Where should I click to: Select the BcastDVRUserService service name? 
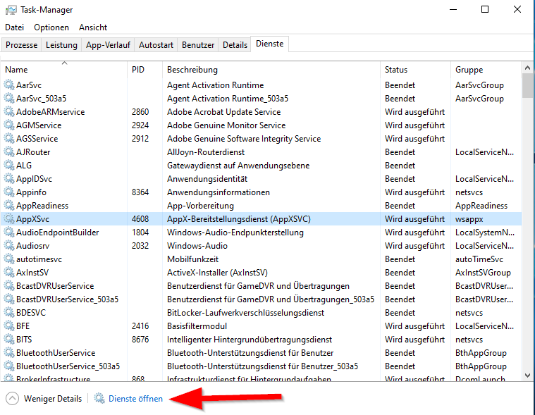tap(55, 286)
